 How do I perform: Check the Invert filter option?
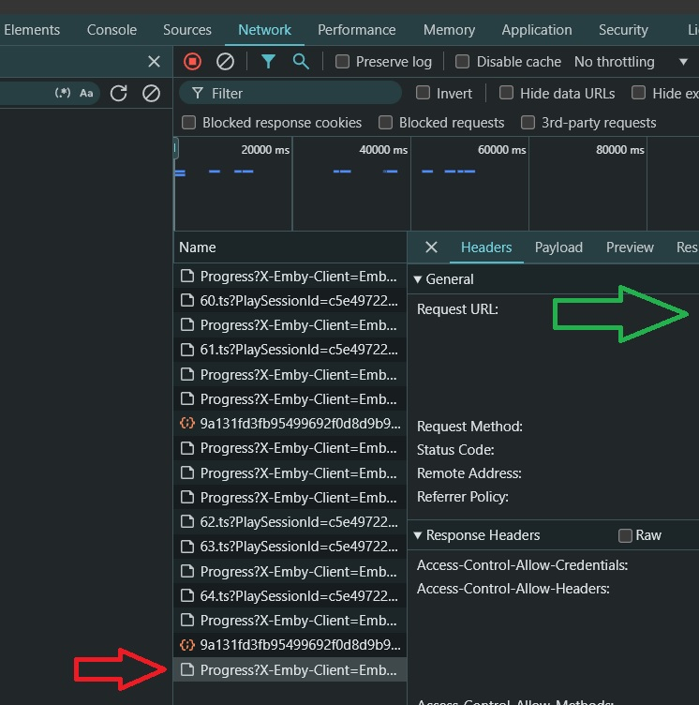tap(423, 93)
